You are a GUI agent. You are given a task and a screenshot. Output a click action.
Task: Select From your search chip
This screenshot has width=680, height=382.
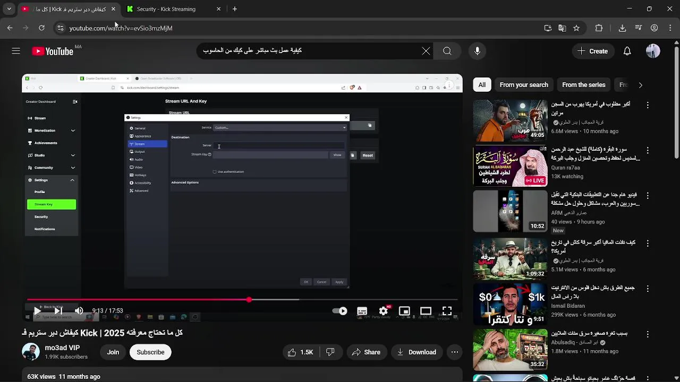pyautogui.click(x=524, y=85)
